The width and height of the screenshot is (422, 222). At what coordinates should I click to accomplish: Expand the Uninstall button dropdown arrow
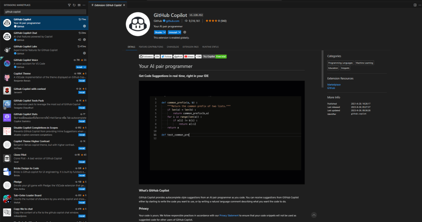tap(180, 32)
